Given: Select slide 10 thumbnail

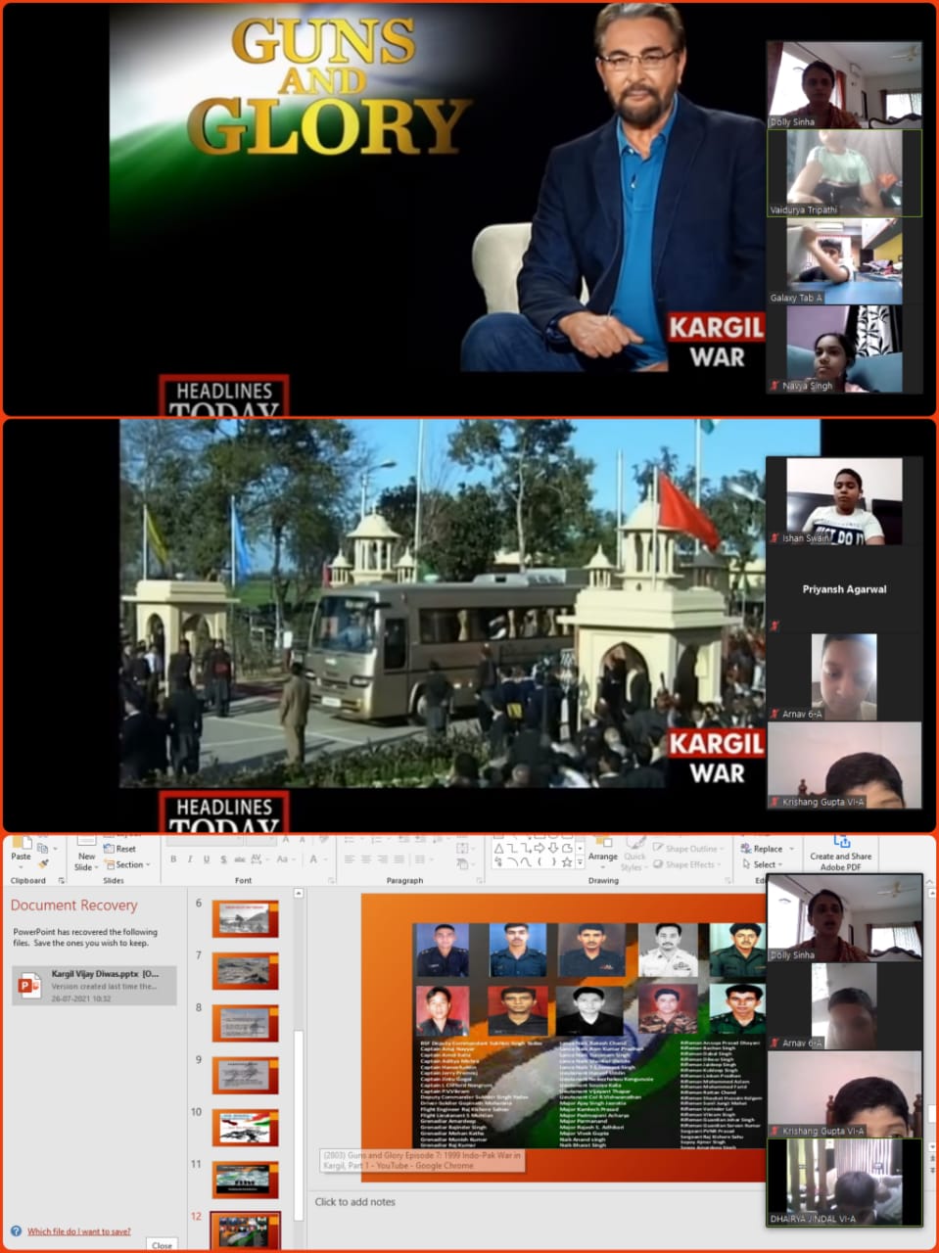Looking at the screenshot, I should coord(245,1129).
